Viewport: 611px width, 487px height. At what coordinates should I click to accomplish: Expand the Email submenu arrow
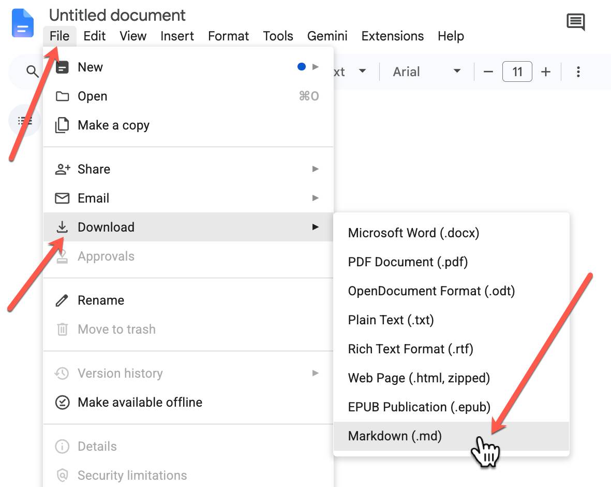(315, 198)
